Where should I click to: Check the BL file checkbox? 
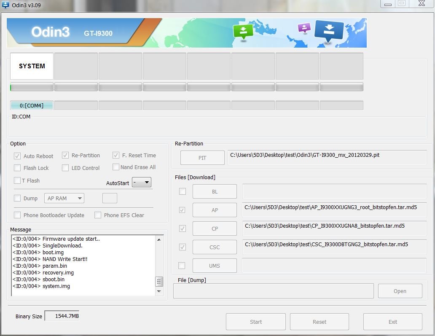[x=182, y=191]
